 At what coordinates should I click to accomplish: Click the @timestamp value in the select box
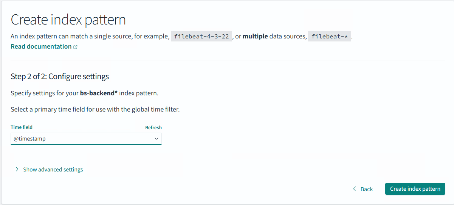(29, 139)
